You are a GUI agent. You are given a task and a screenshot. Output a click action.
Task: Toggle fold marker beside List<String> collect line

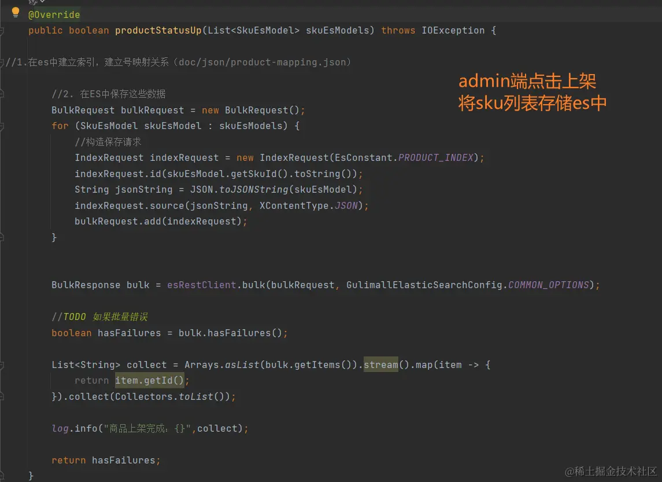point(2,365)
